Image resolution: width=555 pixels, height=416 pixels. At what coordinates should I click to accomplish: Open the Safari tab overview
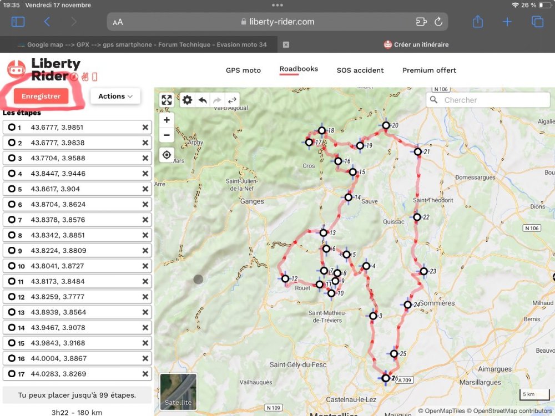[537, 22]
